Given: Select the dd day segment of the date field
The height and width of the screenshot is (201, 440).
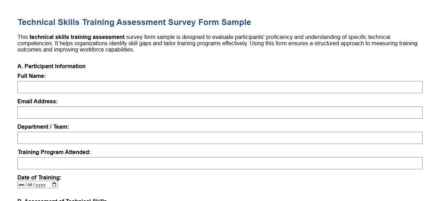Looking at the screenshot, I should 30,184.
